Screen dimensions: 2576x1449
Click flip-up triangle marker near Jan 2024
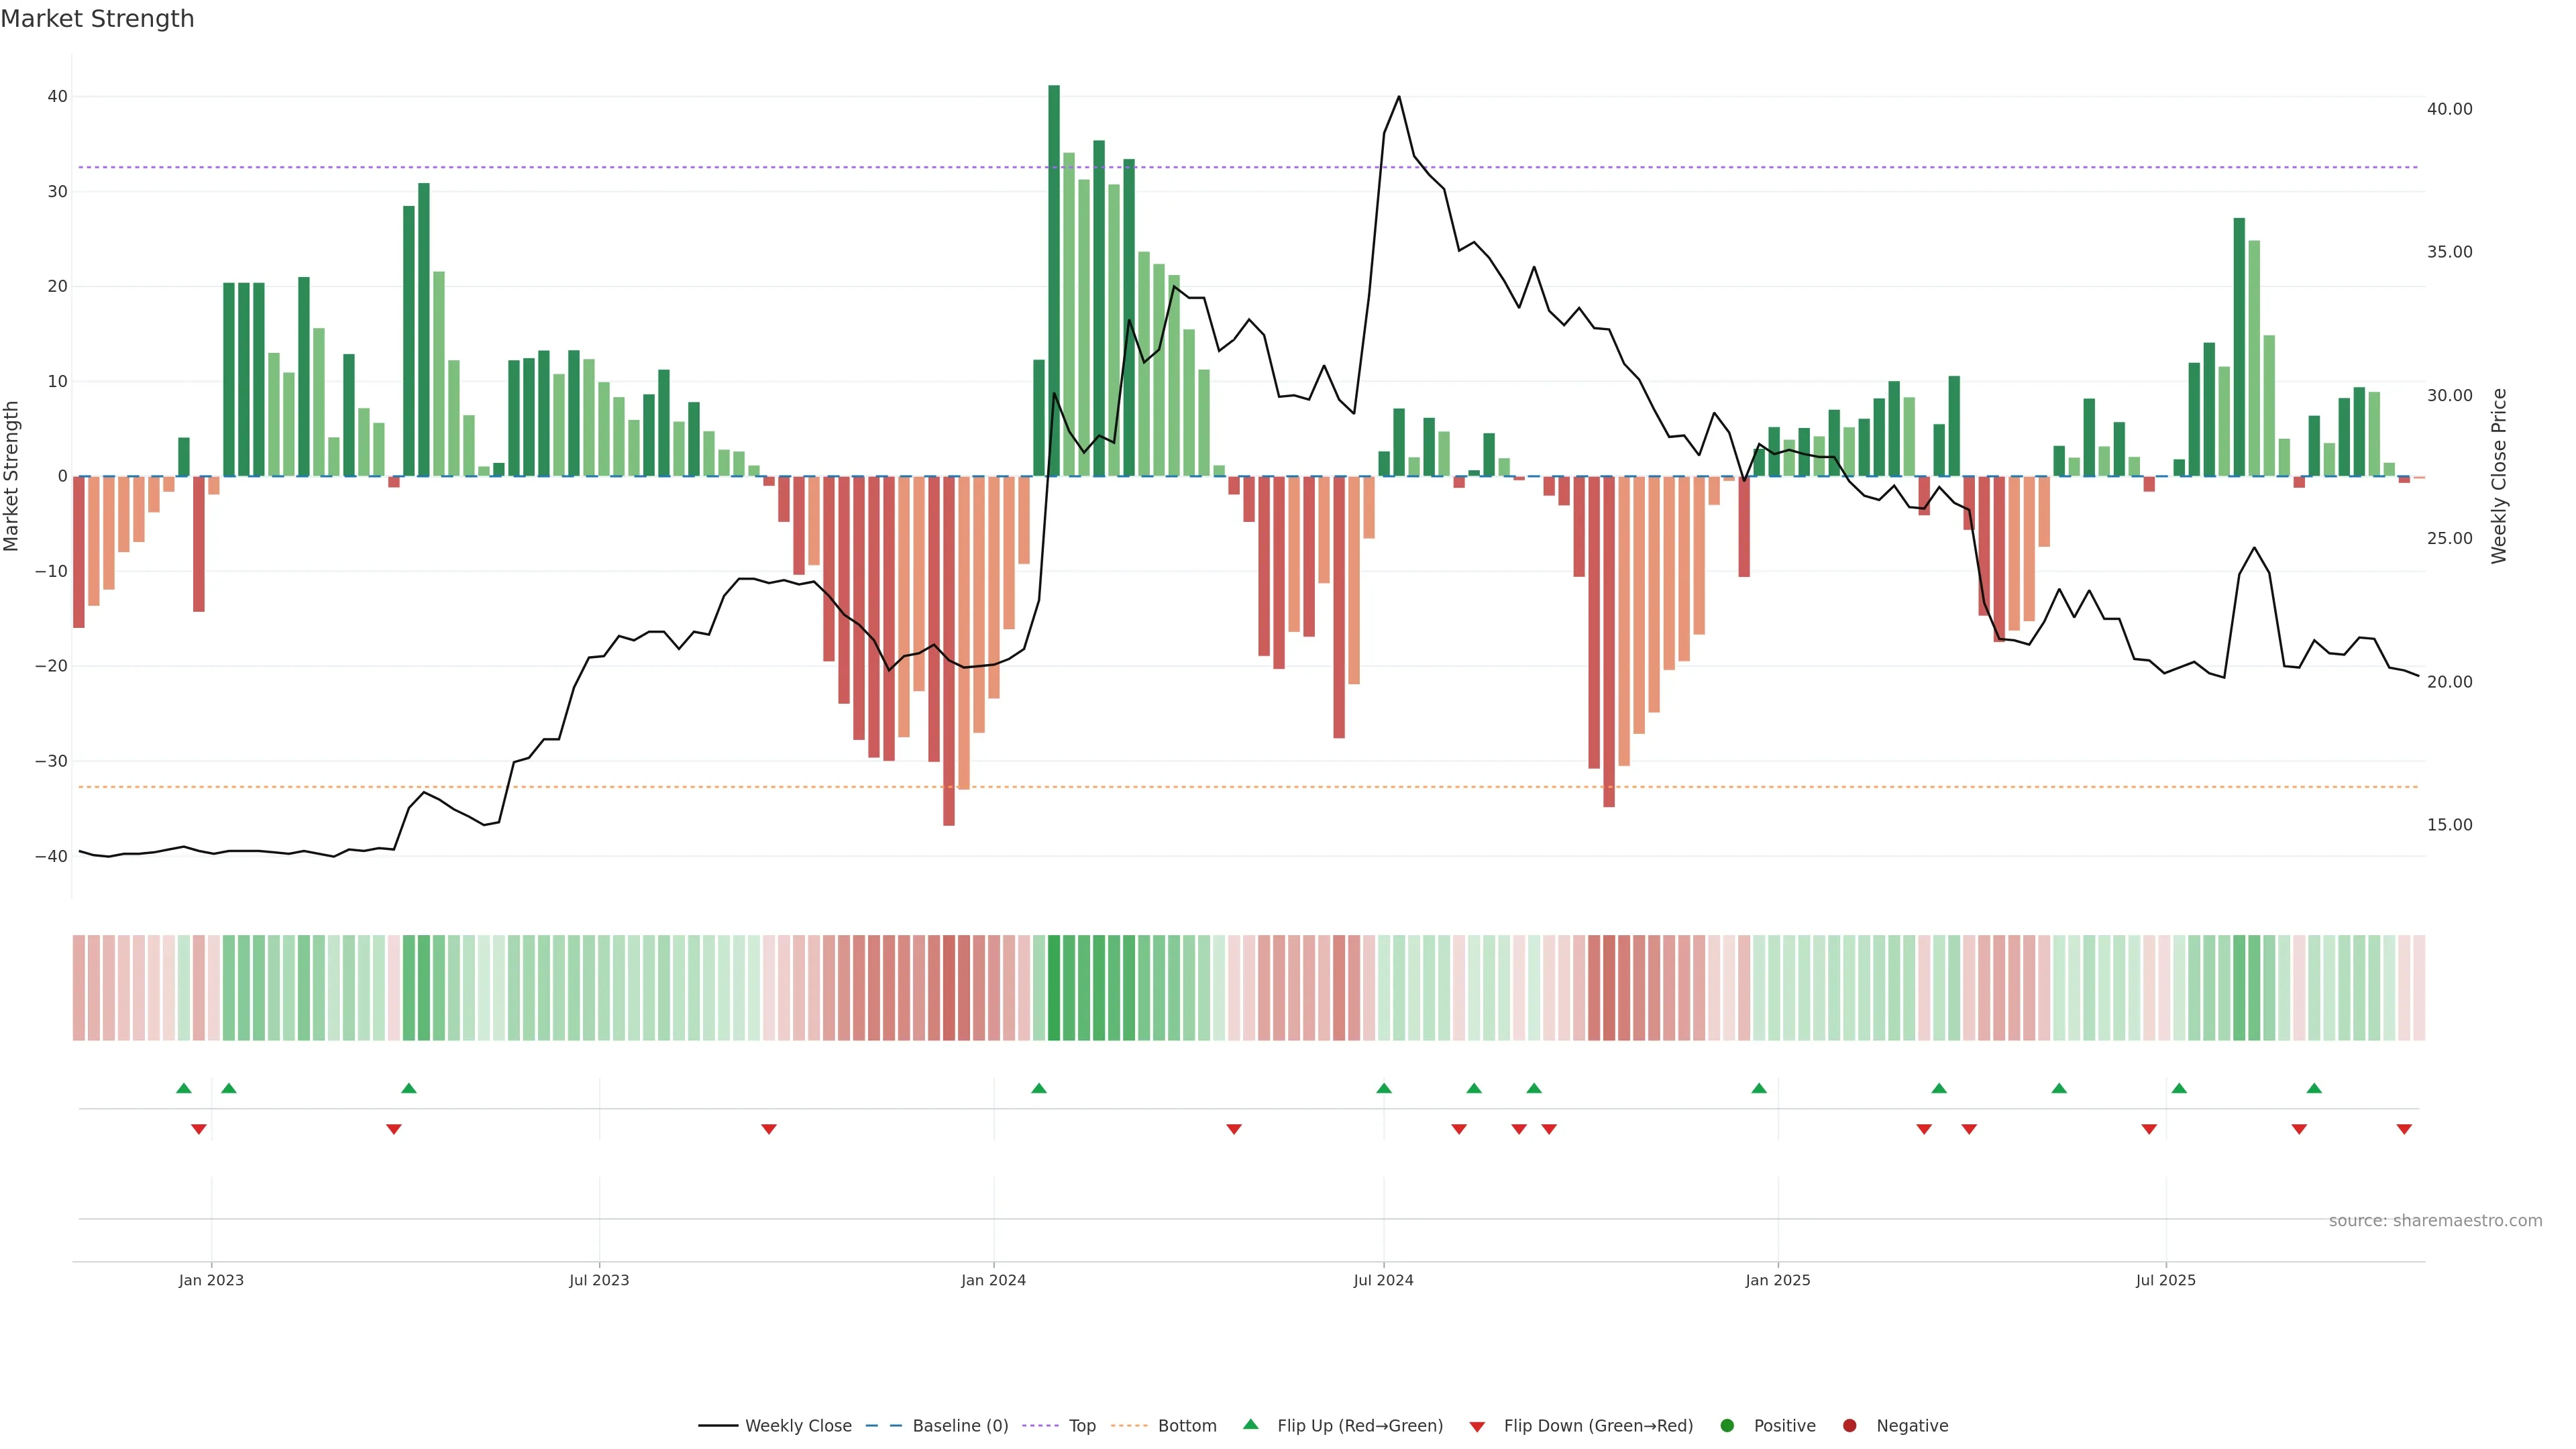[x=1039, y=1088]
